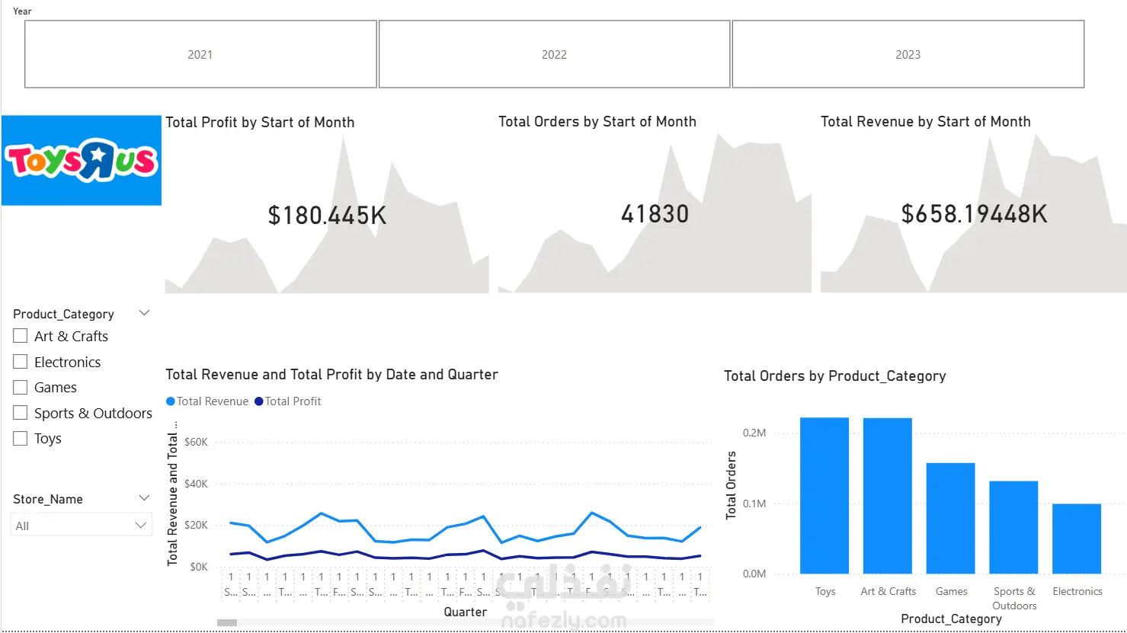The image size is (1127, 633).
Task: Select the Electronics bar in orders chart
Action: click(x=1077, y=539)
